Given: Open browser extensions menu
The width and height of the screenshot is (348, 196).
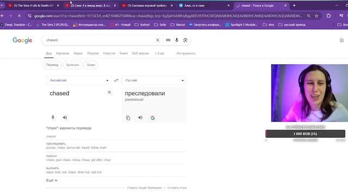Looking at the screenshot, I should [328, 16].
